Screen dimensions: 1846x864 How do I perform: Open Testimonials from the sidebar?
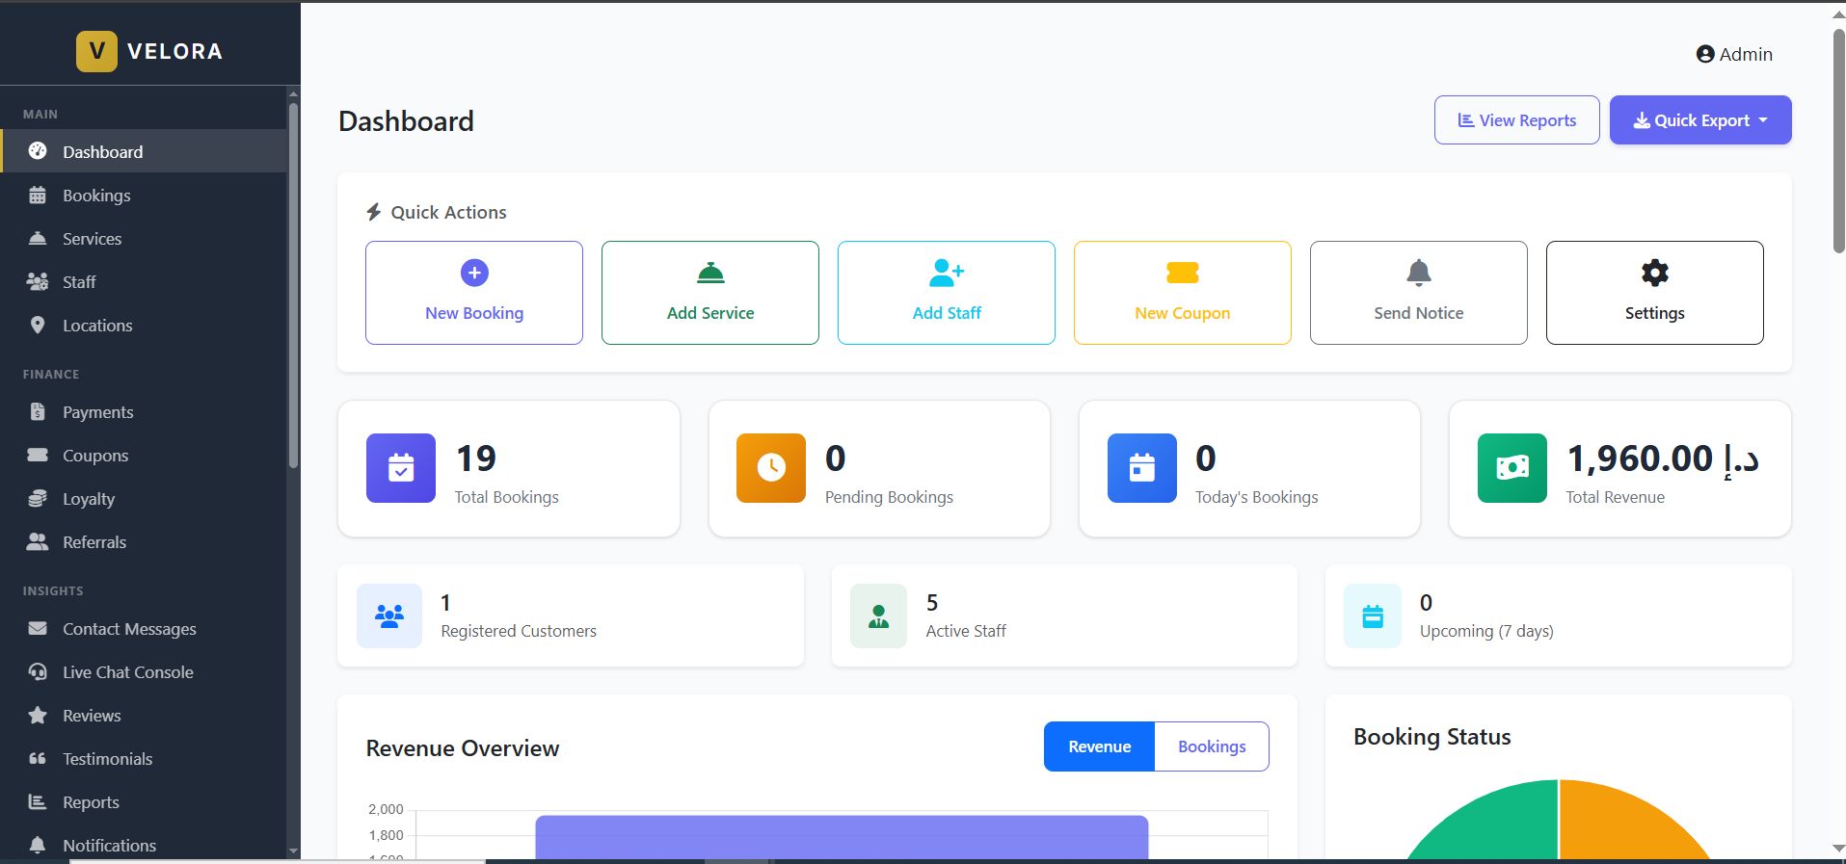144,758
